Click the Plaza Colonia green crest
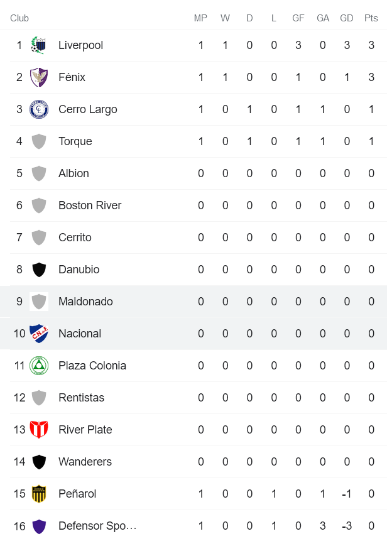This screenshot has width=387, height=546. 39,366
